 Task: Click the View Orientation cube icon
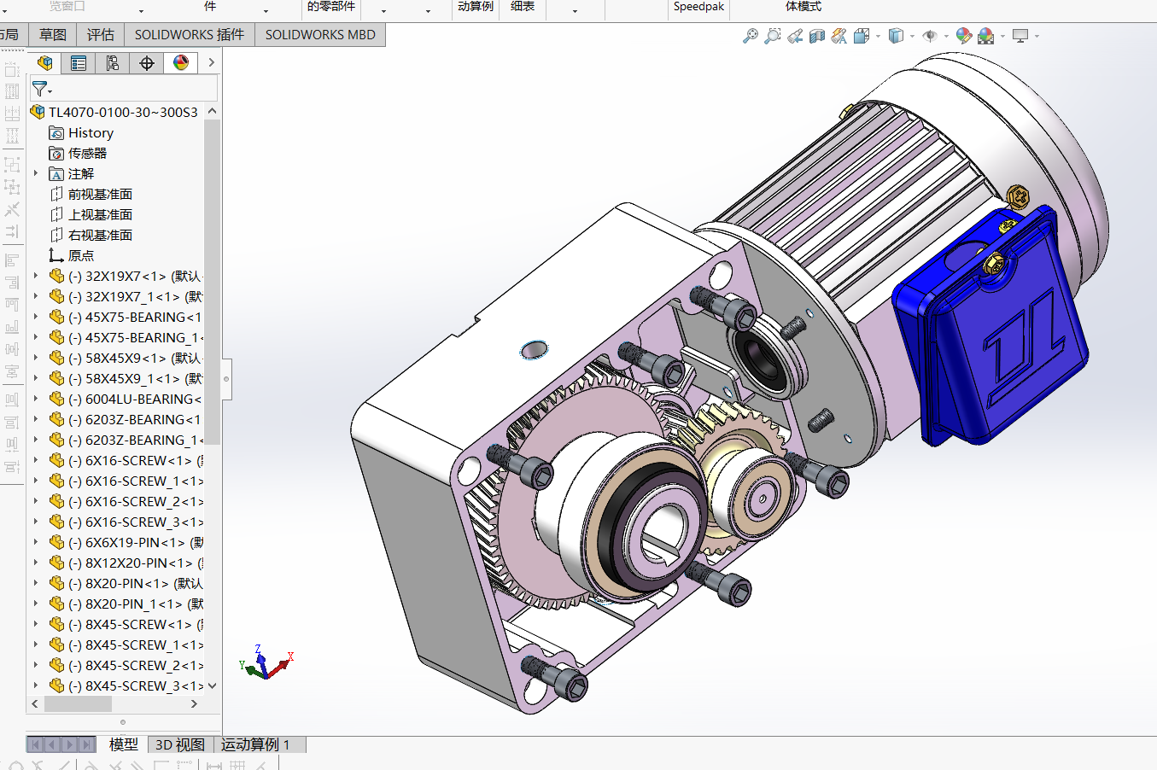(861, 36)
